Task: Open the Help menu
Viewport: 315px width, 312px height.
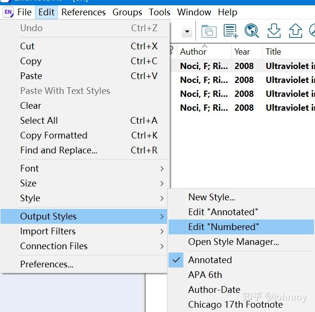Action: click(x=227, y=12)
